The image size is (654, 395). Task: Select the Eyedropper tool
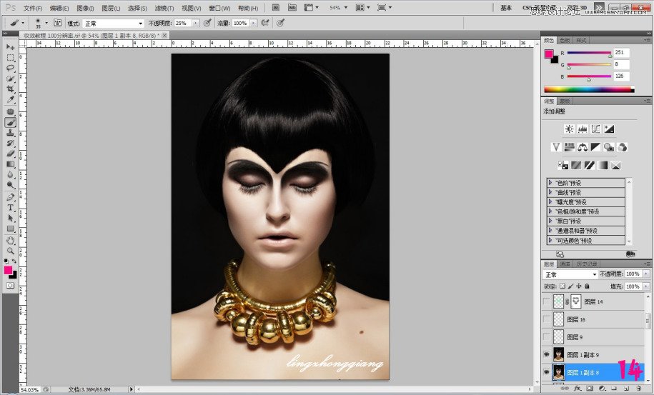(x=11, y=100)
